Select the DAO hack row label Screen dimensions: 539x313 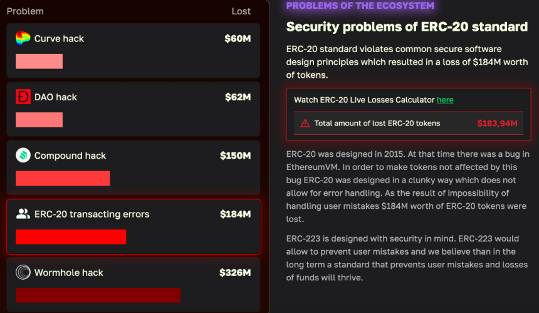(x=56, y=97)
